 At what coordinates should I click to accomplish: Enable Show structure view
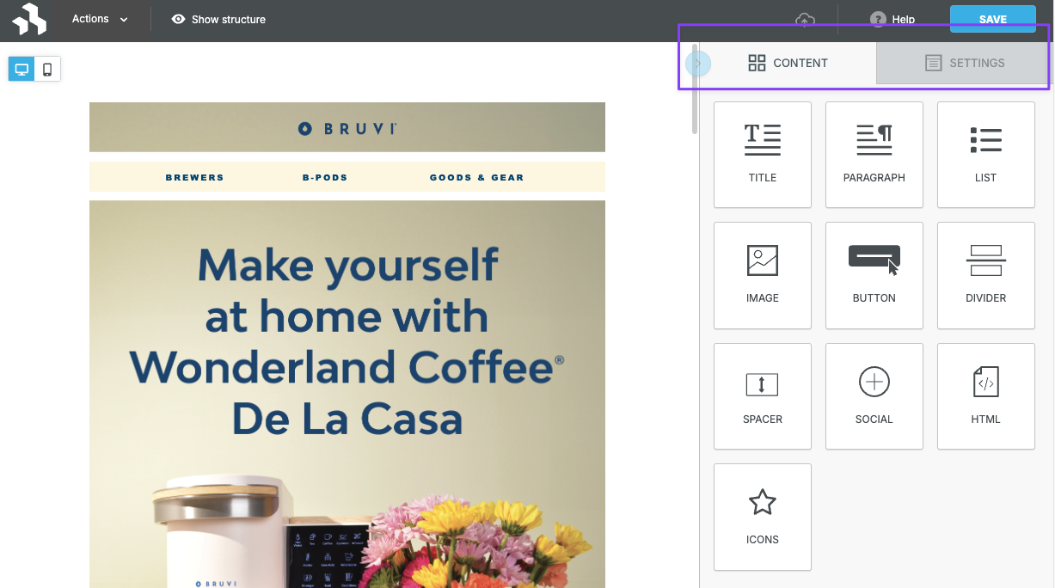point(218,19)
